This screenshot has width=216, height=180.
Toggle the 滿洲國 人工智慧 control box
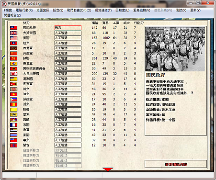click(x=68, y=79)
